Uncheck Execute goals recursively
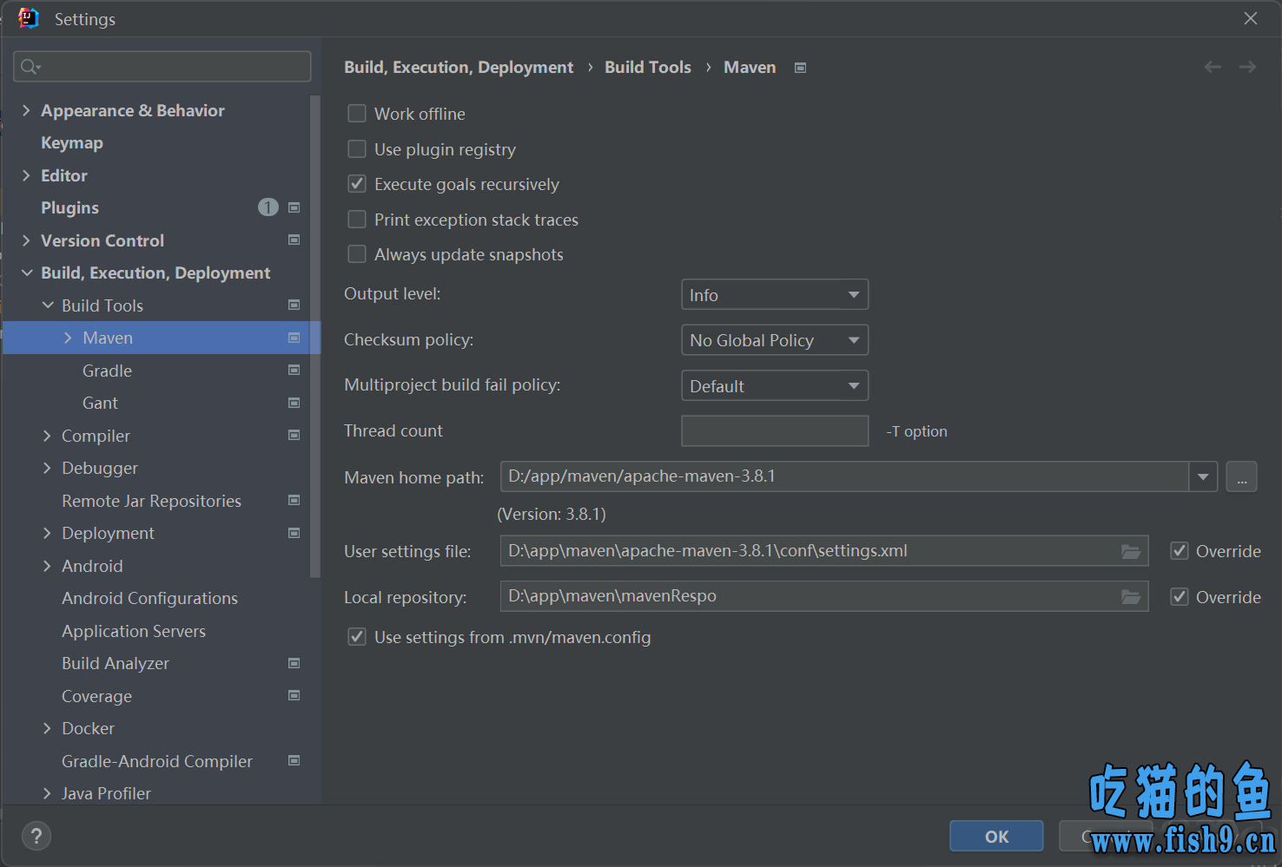The image size is (1282, 867). point(357,184)
